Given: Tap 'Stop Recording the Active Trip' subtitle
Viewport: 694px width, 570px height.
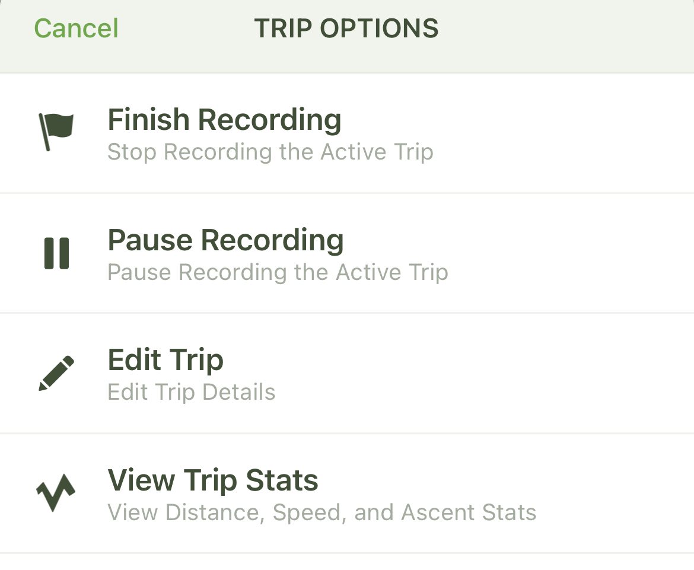Looking at the screenshot, I should tap(270, 152).
